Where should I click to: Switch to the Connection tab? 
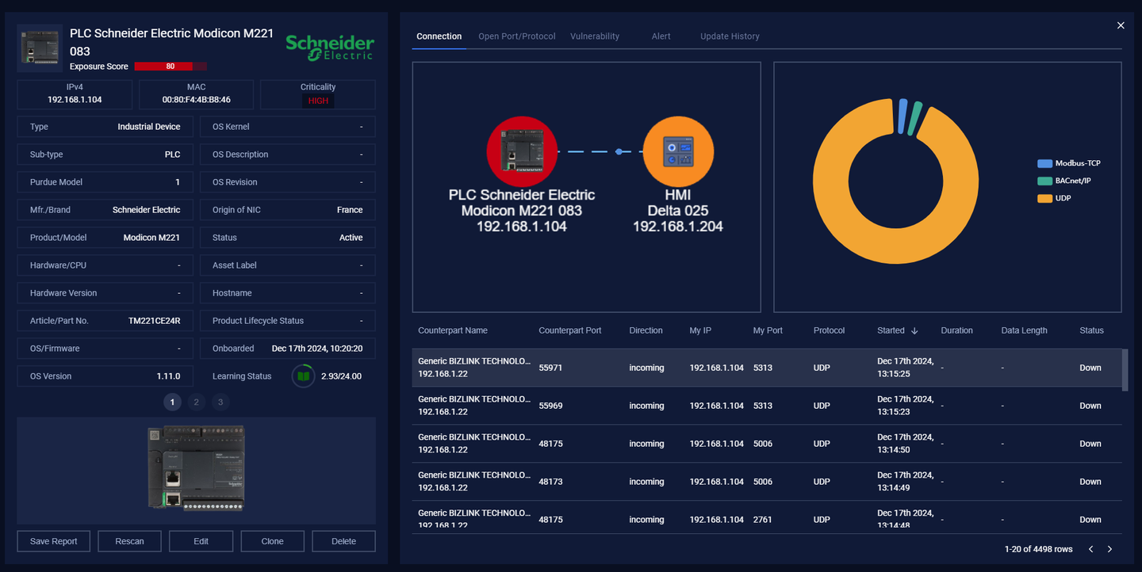[439, 36]
